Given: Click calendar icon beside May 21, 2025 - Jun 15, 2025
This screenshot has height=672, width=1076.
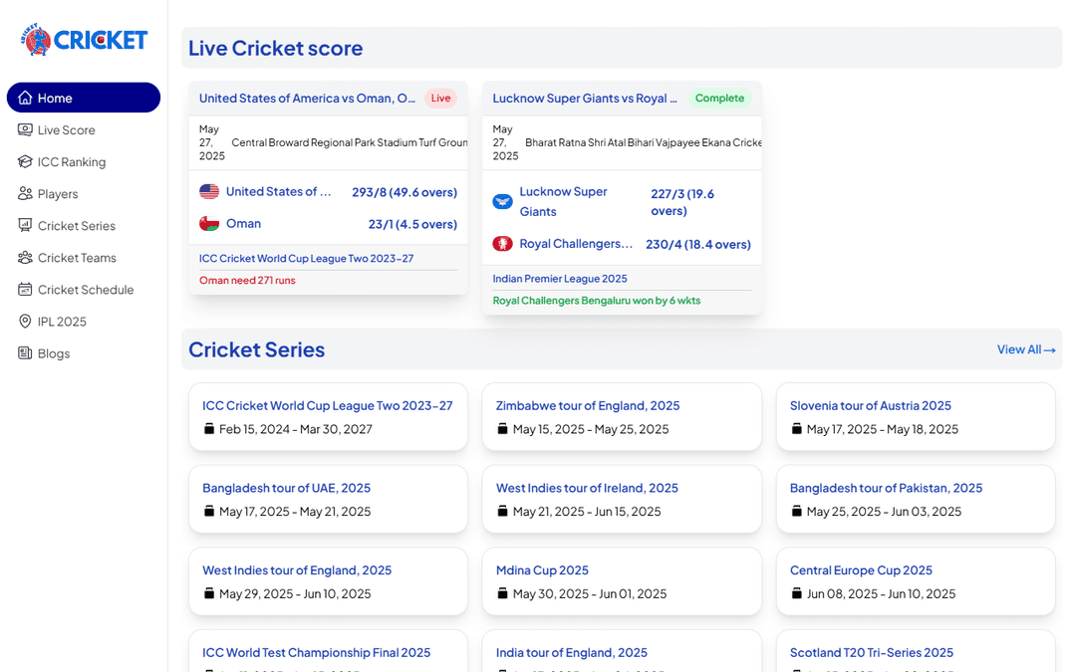Looking at the screenshot, I should [502, 511].
